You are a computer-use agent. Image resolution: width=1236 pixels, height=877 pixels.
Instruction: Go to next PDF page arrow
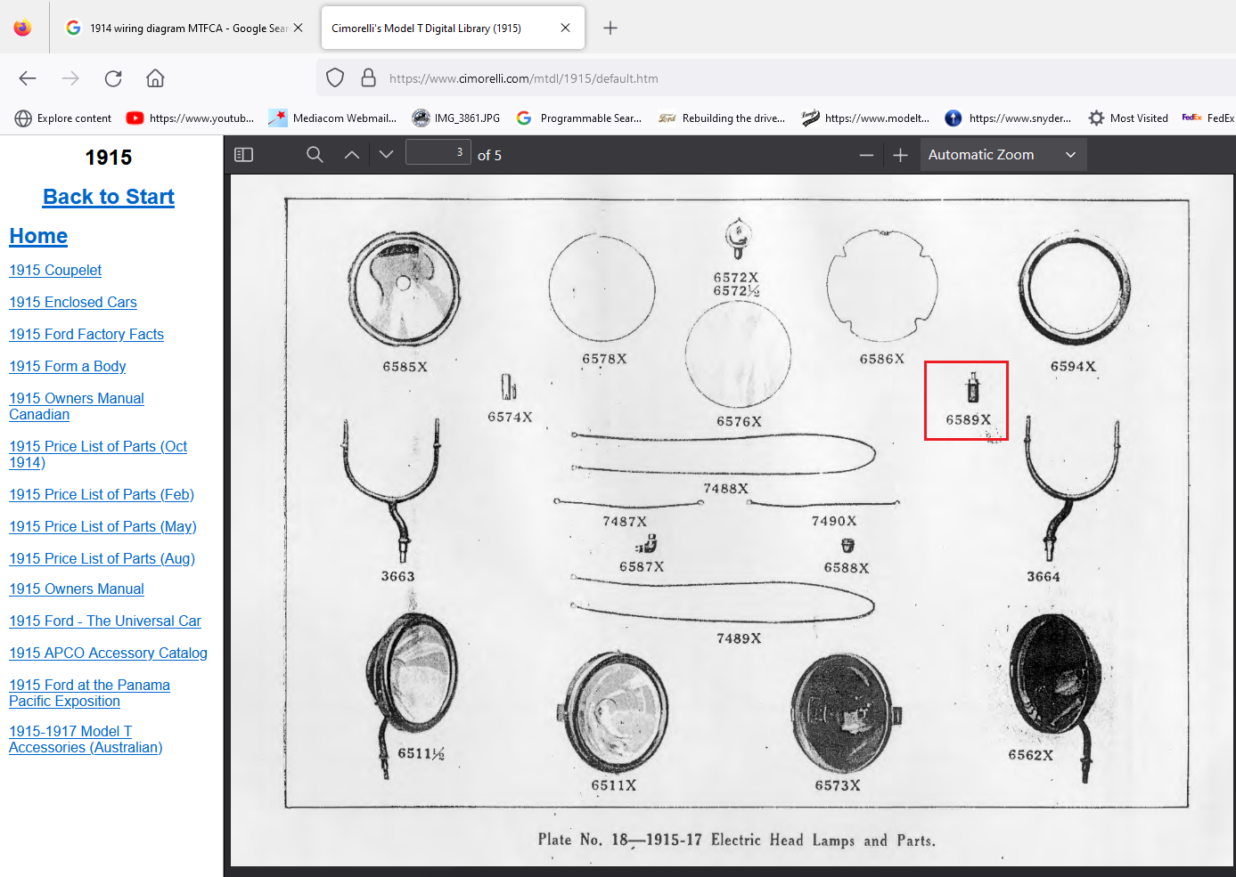point(386,155)
